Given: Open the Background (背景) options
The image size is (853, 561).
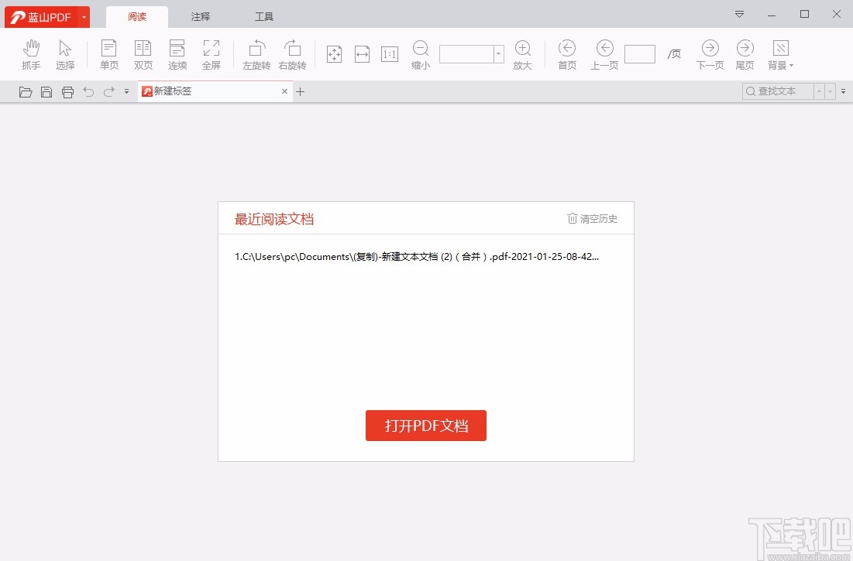Looking at the screenshot, I should click(x=781, y=55).
